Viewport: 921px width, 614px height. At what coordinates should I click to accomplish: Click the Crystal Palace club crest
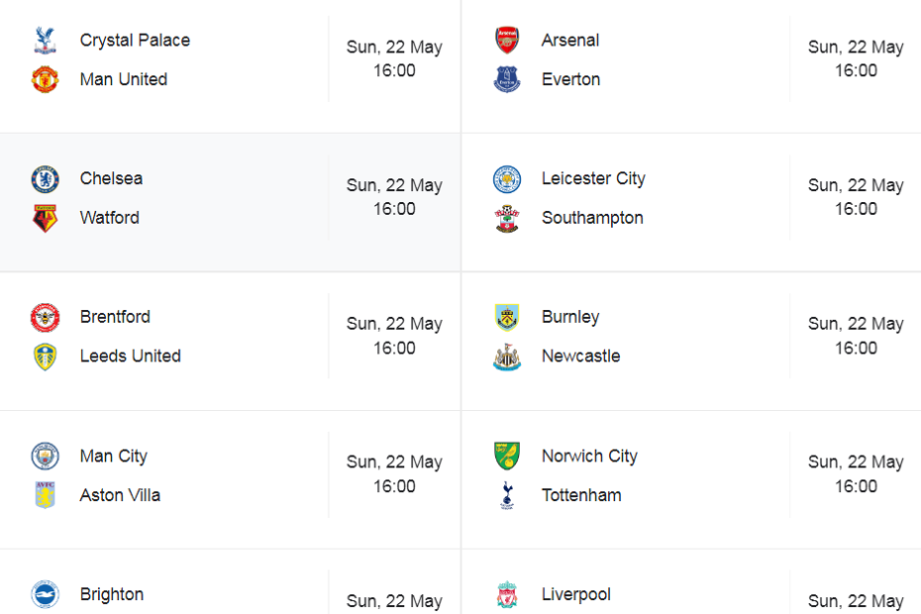45,40
